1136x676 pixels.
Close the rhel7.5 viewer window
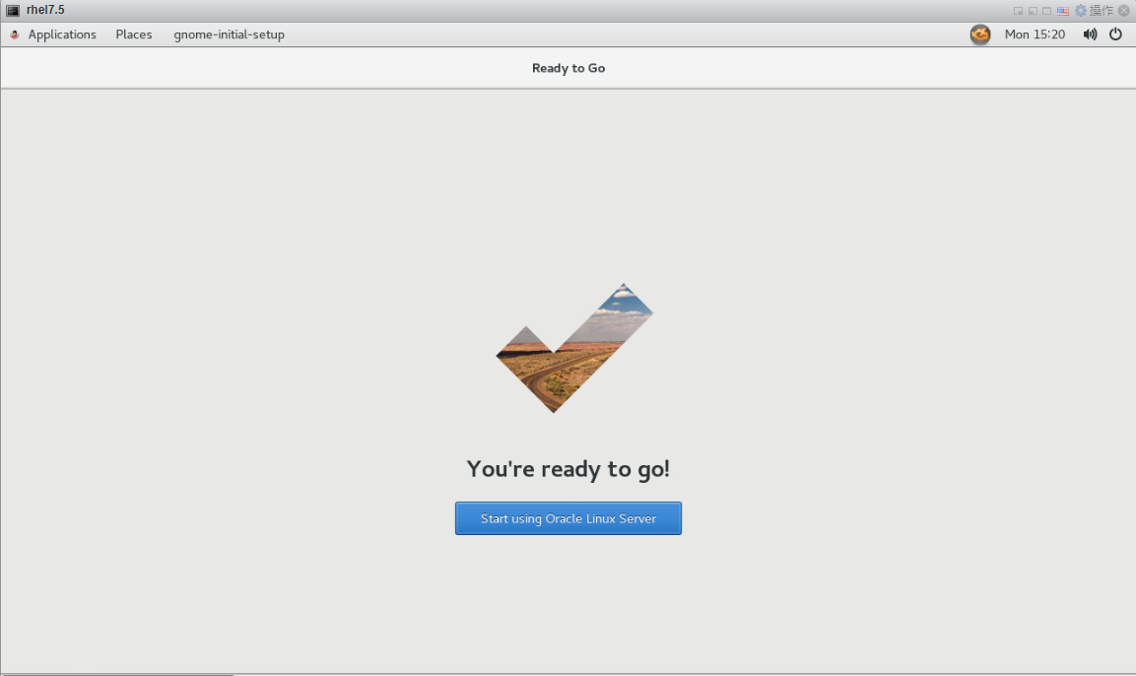(x=1123, y=10)
